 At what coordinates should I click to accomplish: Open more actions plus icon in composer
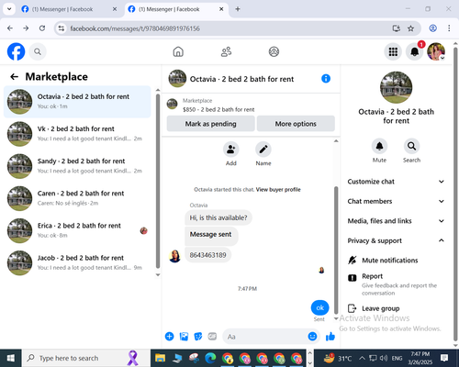point(169,337)
